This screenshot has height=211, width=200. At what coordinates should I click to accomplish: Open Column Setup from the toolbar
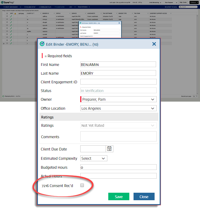pyautogui.click(x=30, y=7)
